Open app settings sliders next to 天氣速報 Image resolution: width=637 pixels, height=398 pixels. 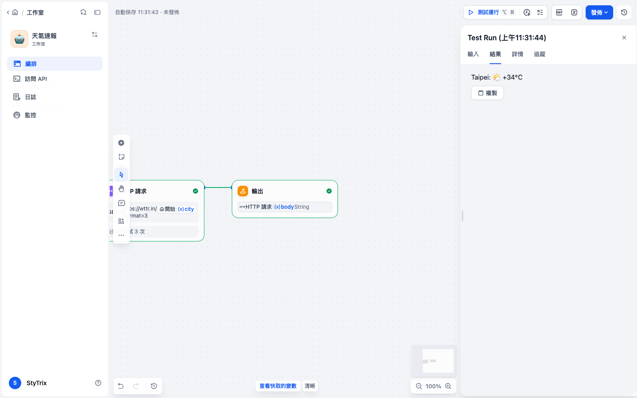click(95, 34)
